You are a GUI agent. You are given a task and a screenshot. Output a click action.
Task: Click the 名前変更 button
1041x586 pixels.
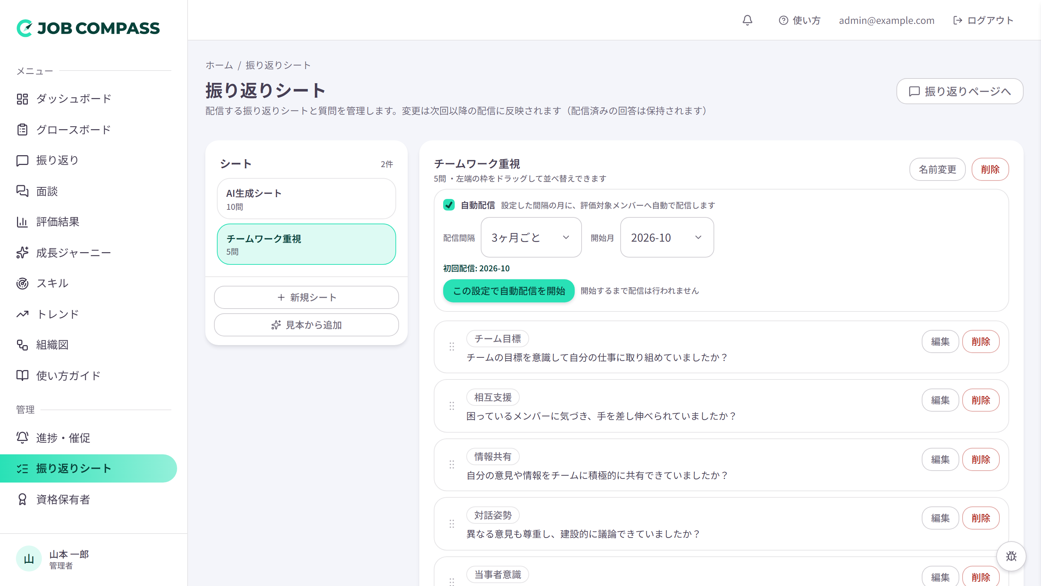(937, 169)
